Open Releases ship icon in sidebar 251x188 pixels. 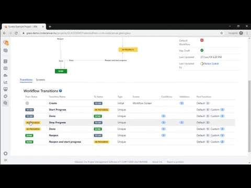coord(6,75)
